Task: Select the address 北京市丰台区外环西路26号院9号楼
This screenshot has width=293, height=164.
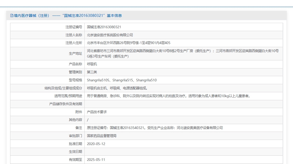Action: coord(129,43)
